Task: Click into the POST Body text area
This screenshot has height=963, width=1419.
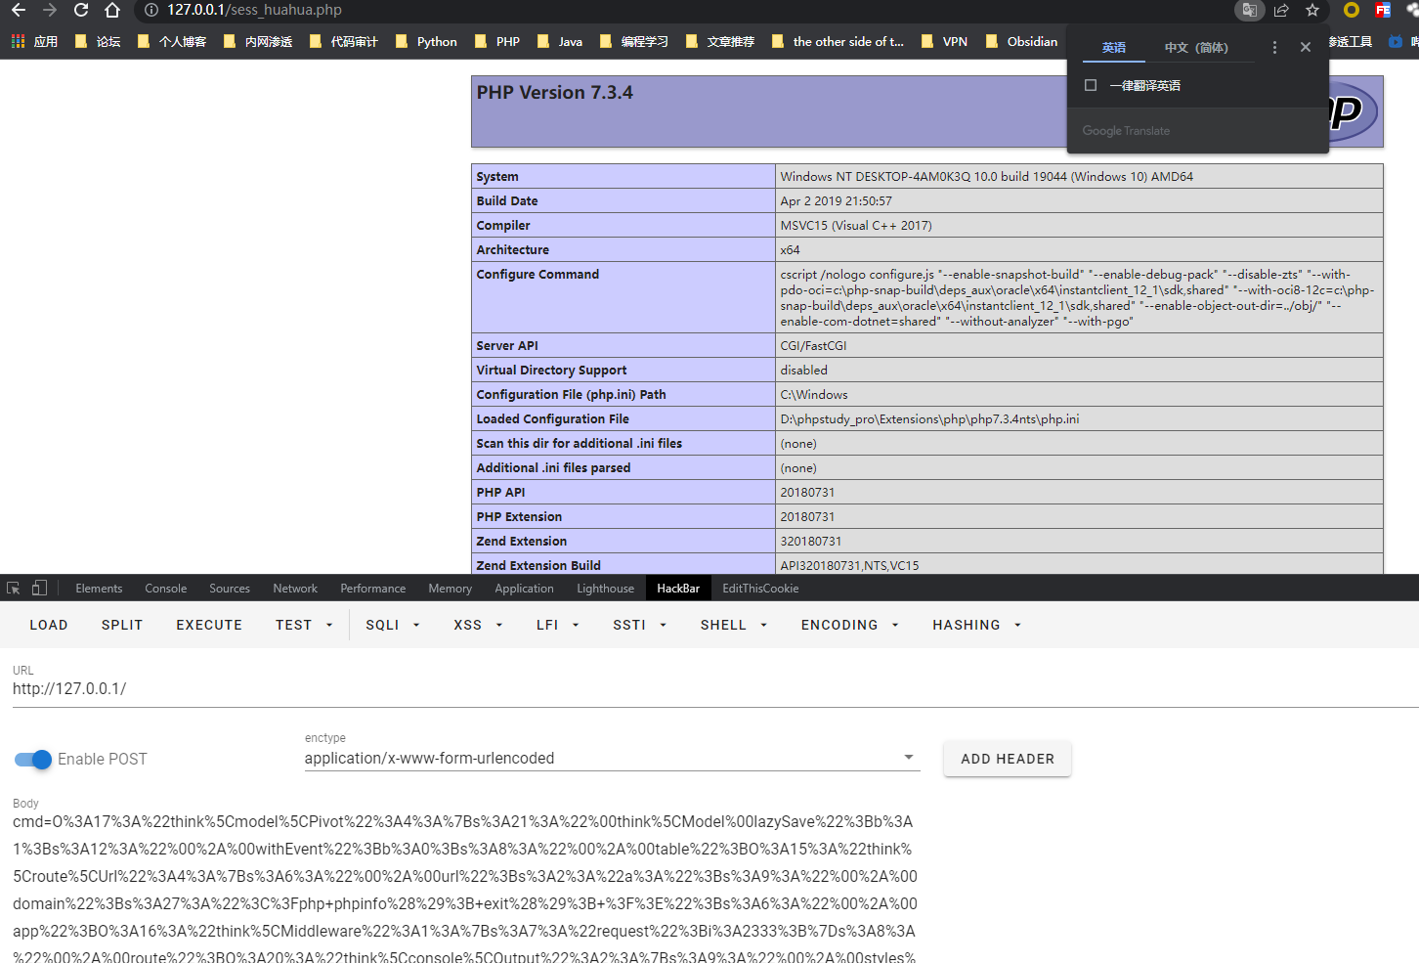Action: (467, 888)
